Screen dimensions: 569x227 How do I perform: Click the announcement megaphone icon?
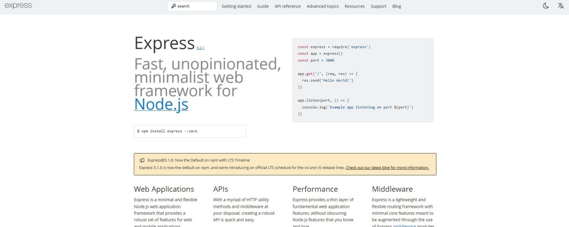pyautogui.click(x=142, y=160)
